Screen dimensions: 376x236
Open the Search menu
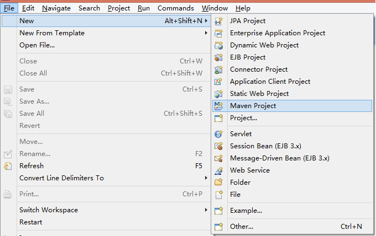click(89, 8)
